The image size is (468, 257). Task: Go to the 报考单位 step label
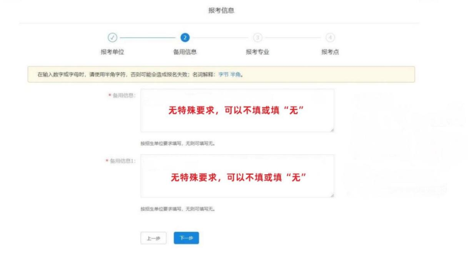coord(112,52)
